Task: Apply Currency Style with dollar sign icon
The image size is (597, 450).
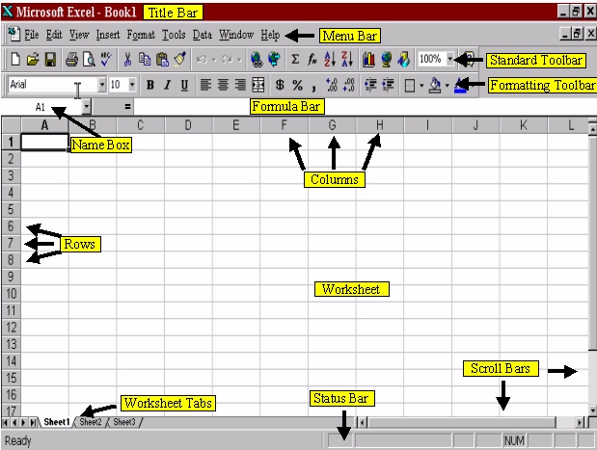Action: (280, 85)
